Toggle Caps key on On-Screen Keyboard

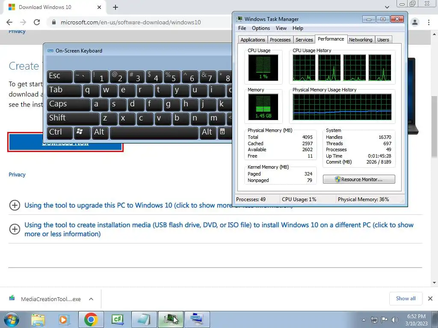click(69, 105)
